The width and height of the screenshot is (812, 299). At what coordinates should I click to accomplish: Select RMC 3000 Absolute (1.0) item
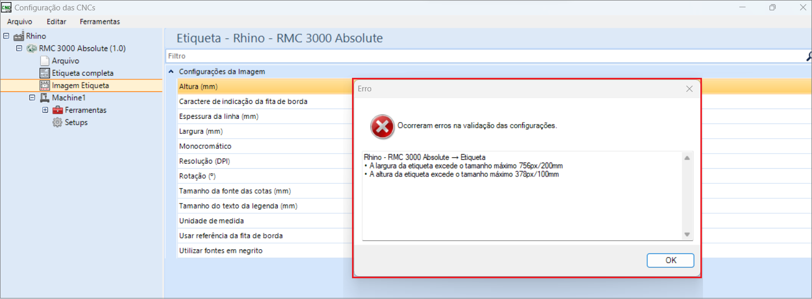82,48
